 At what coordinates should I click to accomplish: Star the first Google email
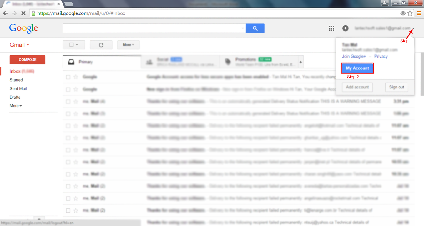pyautogui.click(x=76, y=77)
